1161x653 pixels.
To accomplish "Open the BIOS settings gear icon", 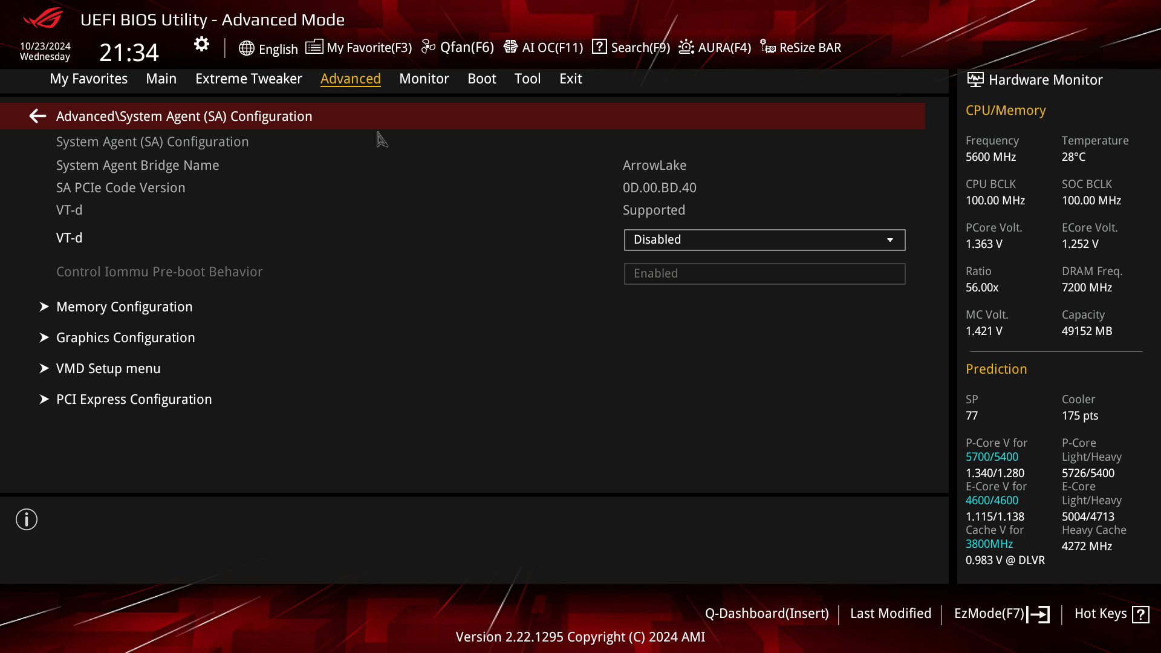I will (201, 44).
